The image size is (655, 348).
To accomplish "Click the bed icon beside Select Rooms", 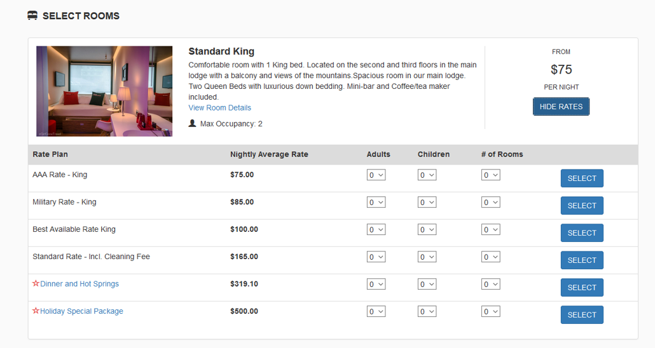I will tap(32, 15).
